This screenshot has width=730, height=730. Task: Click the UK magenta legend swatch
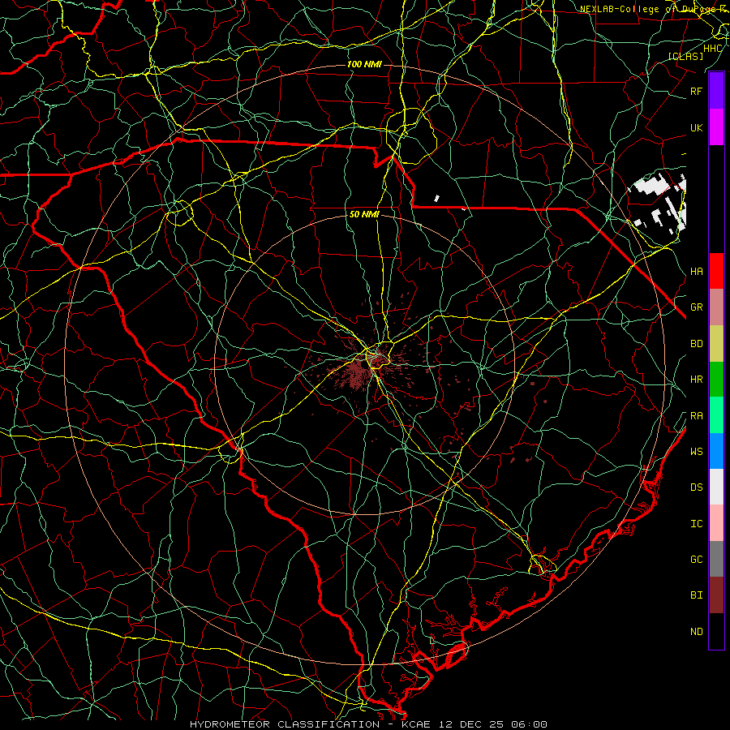tap(716, 127)
